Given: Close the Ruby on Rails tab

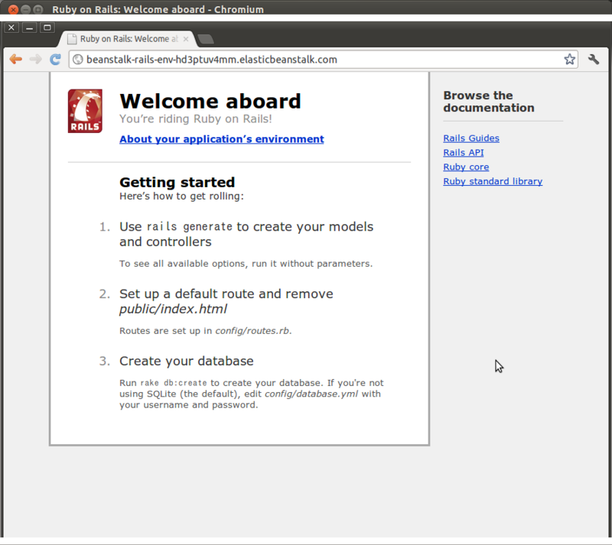Looking at the screenshot, I should [x=186, y=39].
